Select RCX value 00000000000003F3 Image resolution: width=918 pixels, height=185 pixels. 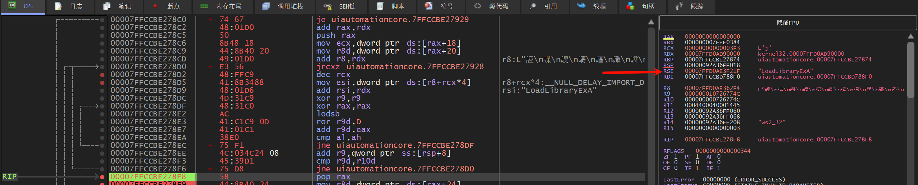712,48
